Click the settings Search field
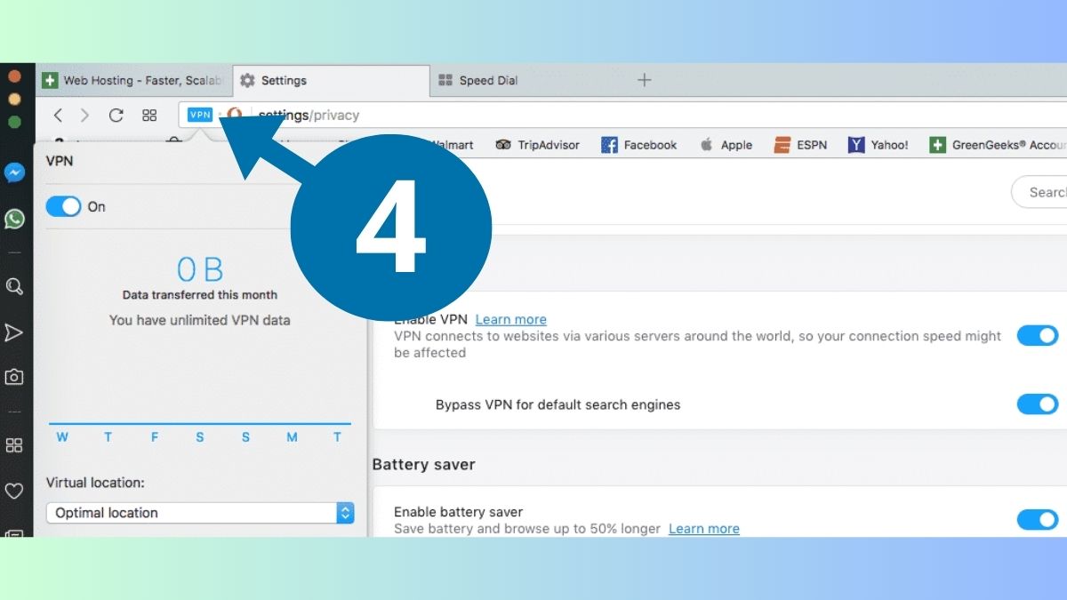Screen dimensions: 1067x600 pyautogui.click(x=1039, y=192)
